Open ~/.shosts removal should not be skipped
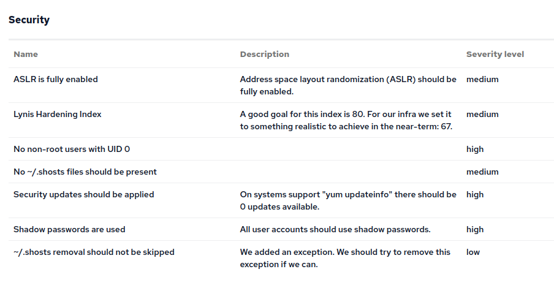554x307 pixels. click(x=94, y=252)
